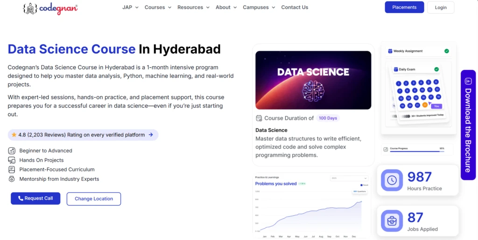Click the Course Progress chart icon

coord(385,149)
